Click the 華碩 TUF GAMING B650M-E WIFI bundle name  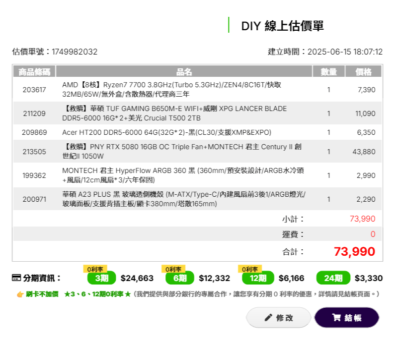[x=174, y=113]
